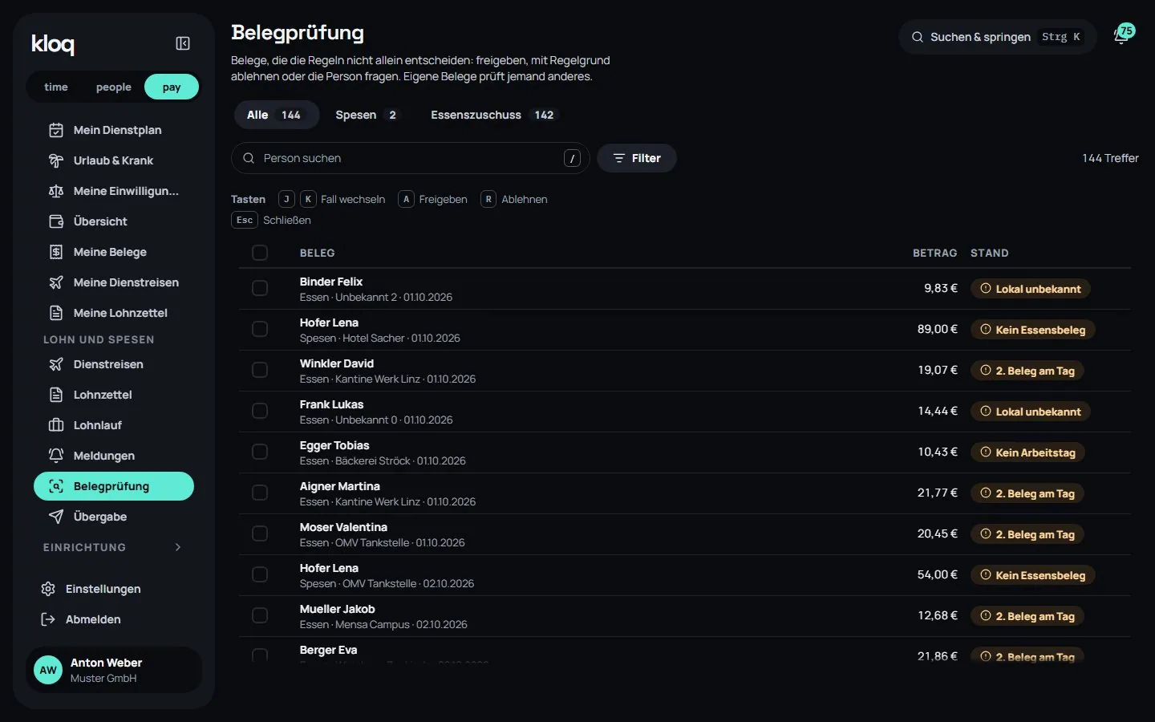1155x722 pixels.
Task: Click the Mein Dienstplan calendar icon
Action: coord(56,130)
